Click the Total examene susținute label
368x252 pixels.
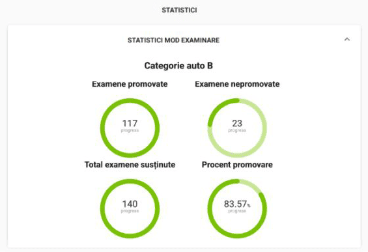130,165
